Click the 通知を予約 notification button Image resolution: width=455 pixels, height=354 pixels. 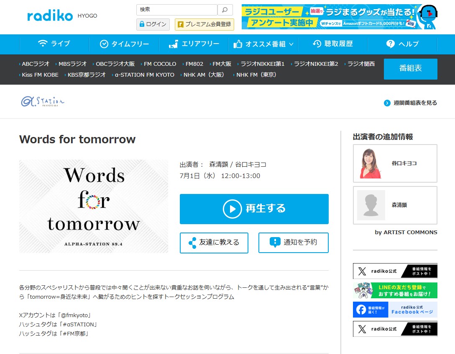pos(294,243)
